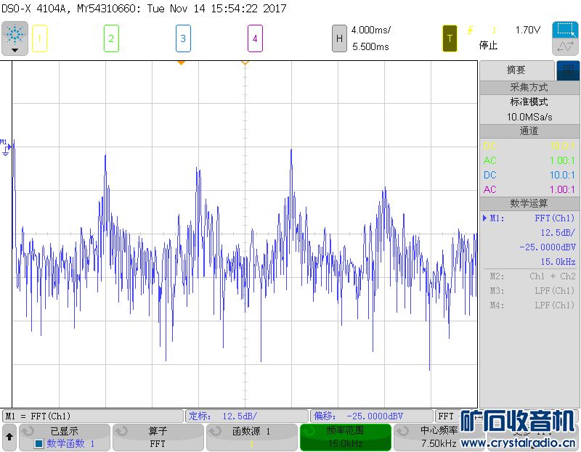This screenshot has height=452, width=581.
Task: Click the 12.5dB/ value in math panel
Action: point(558,233)
